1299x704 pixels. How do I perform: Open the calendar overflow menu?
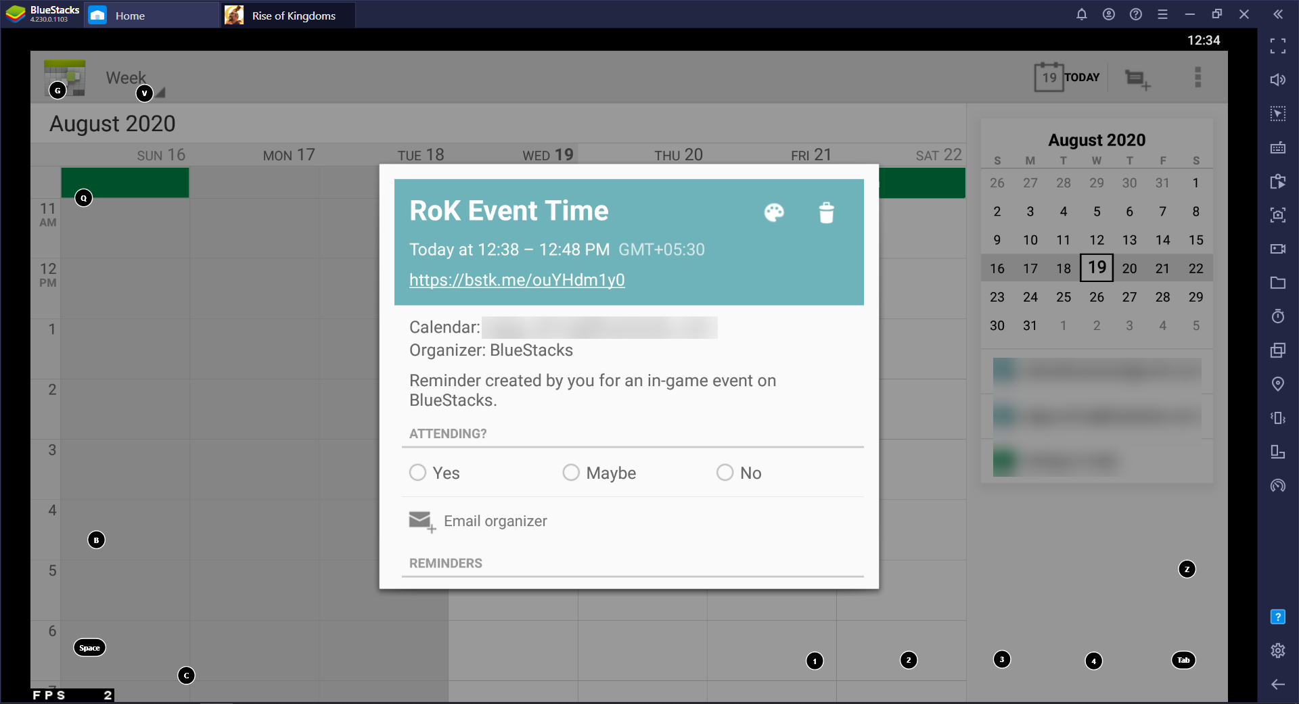tap(1198, 77)
